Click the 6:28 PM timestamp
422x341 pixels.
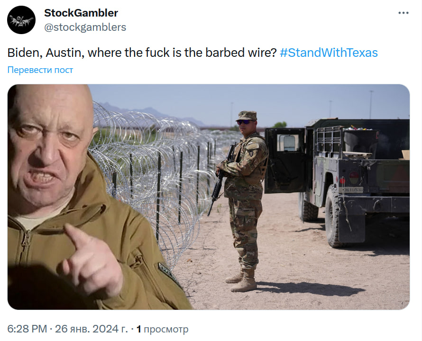click(27, 329)
